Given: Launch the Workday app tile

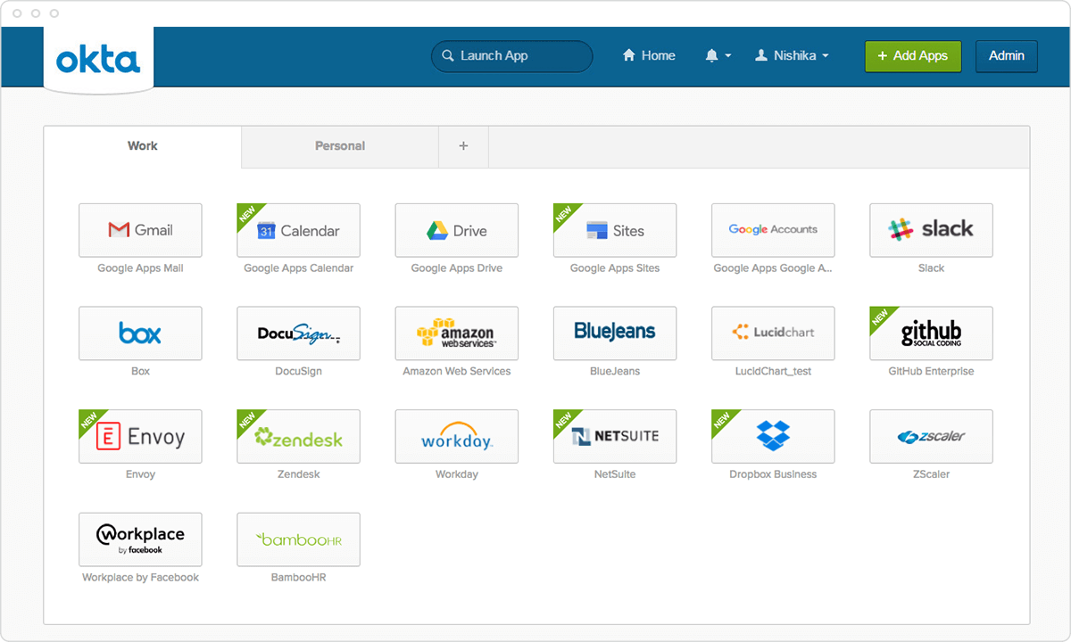Looking at the screenshot, I should coord(456,437).
